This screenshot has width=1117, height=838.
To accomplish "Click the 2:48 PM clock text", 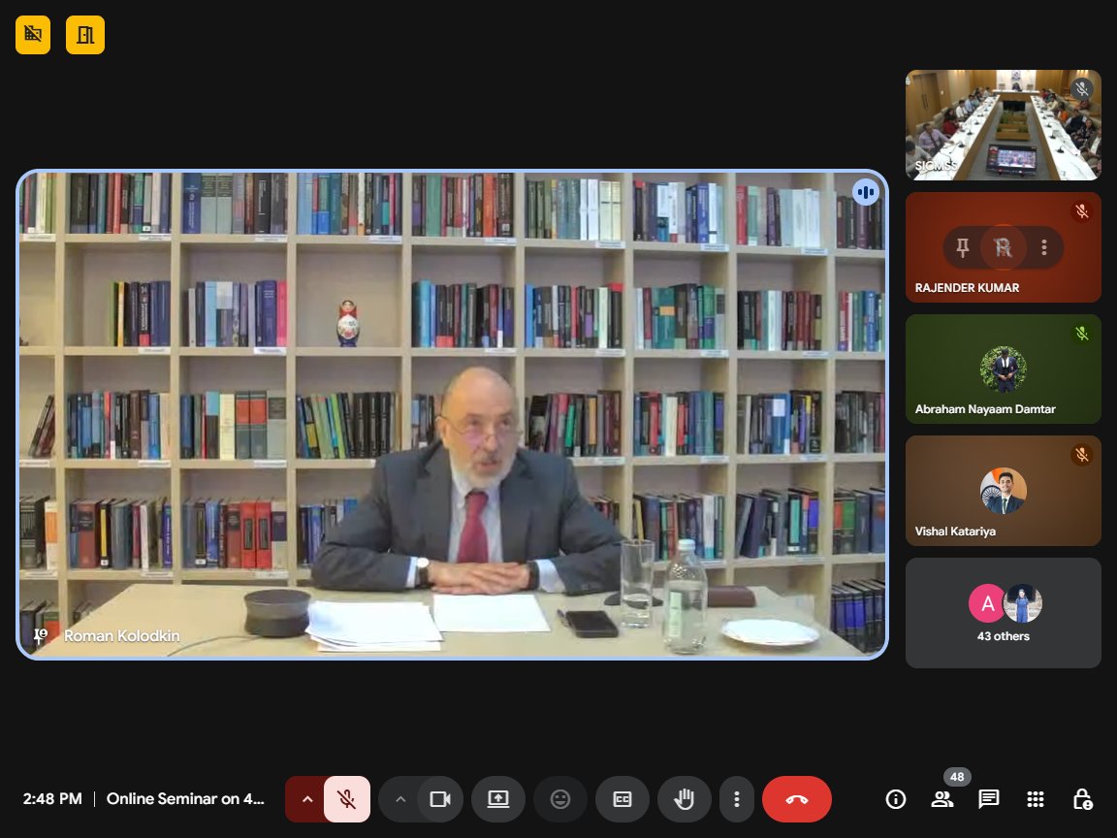I will coord(52,799).
